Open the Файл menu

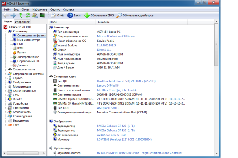(7, 9)
